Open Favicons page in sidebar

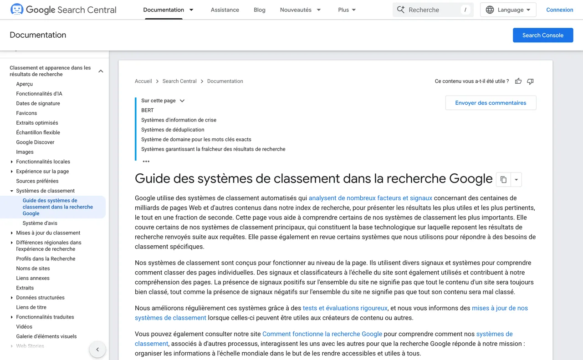(x=26, y=113)
